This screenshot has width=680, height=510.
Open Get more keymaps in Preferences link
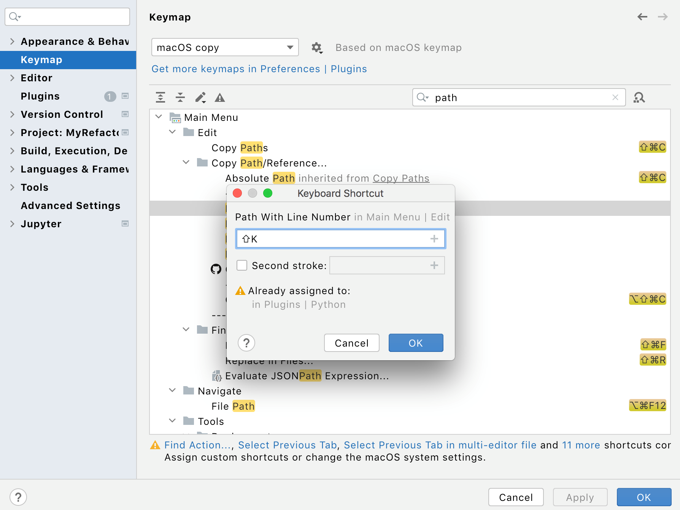236,69
